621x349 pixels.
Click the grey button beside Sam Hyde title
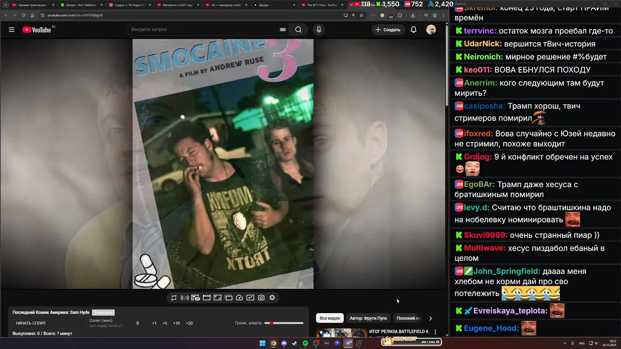coord(103,313)
